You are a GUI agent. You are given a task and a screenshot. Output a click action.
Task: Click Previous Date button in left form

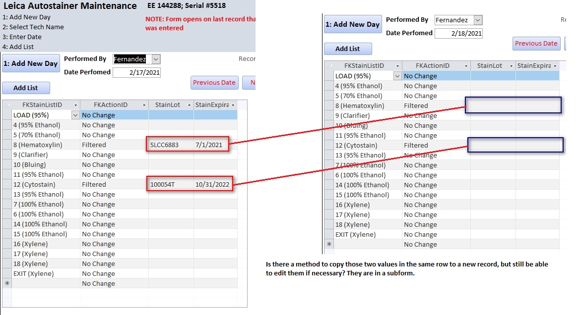(214, 82)
